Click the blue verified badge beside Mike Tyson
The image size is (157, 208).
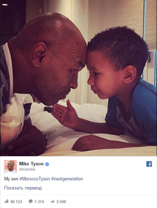click(47, 164)
